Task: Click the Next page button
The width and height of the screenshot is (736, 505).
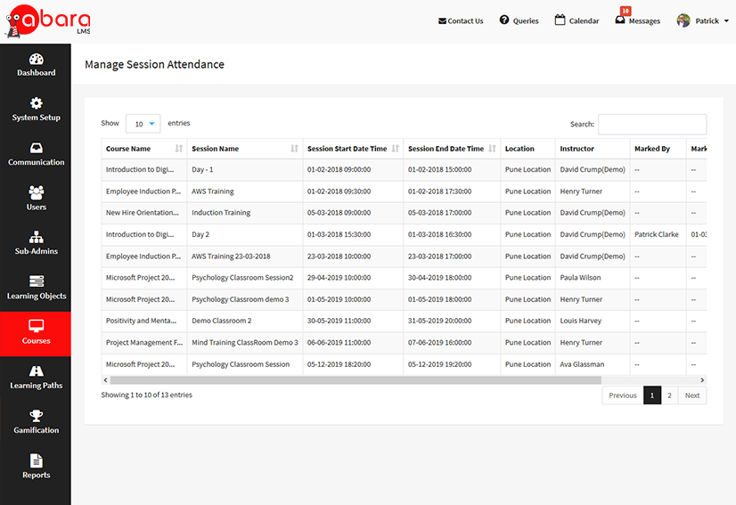Action: [x=691, y=395]
